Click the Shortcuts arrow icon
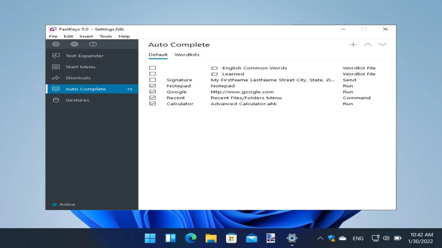The width and height of the screenshot is (442, 248). pyautogui.click(x=56, y=78)
